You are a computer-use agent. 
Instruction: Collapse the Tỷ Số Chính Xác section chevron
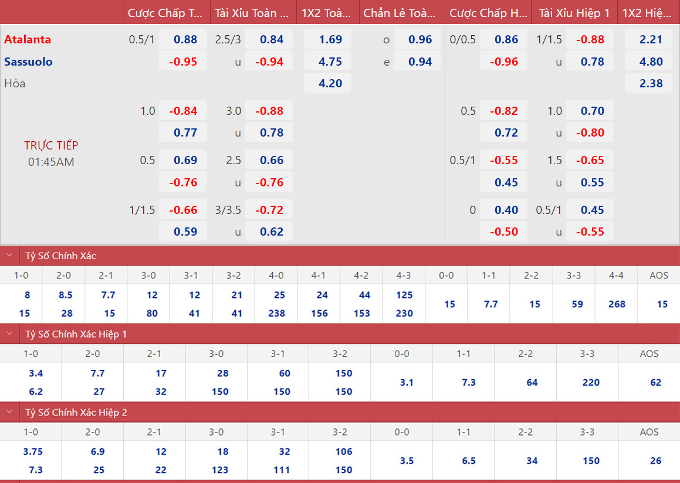pyautogui.click(x=9, y=256)
